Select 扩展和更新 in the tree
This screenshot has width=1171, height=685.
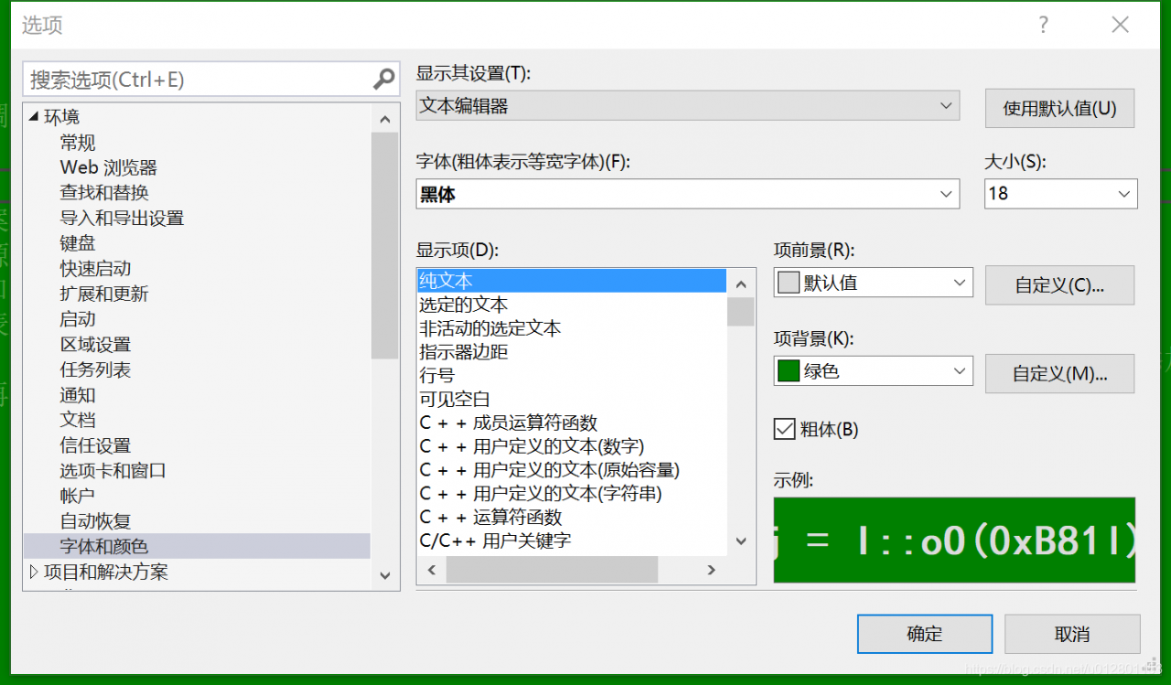click(104, 294)
